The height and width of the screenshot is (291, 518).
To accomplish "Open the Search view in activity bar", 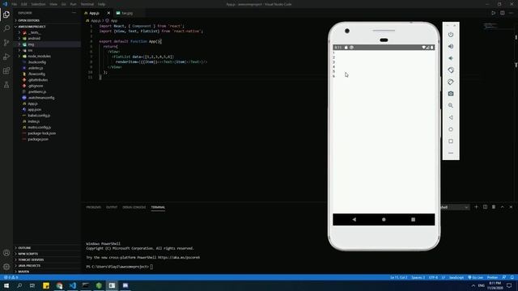I will (6, 29).
